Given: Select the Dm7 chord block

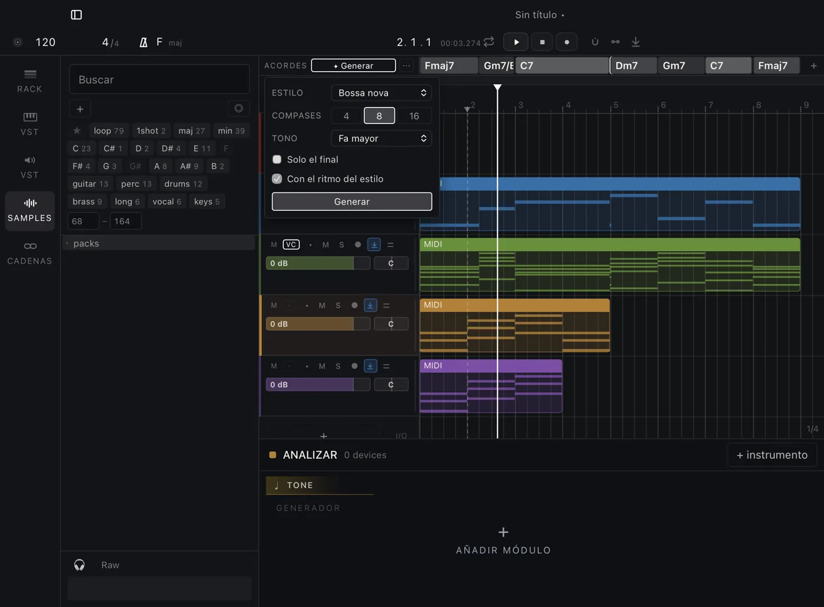Looking at the screenshot, I should [634, 65].
